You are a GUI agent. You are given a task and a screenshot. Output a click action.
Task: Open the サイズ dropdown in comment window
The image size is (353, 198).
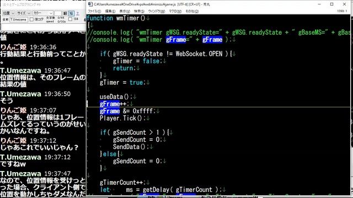(x=24, y=13)
